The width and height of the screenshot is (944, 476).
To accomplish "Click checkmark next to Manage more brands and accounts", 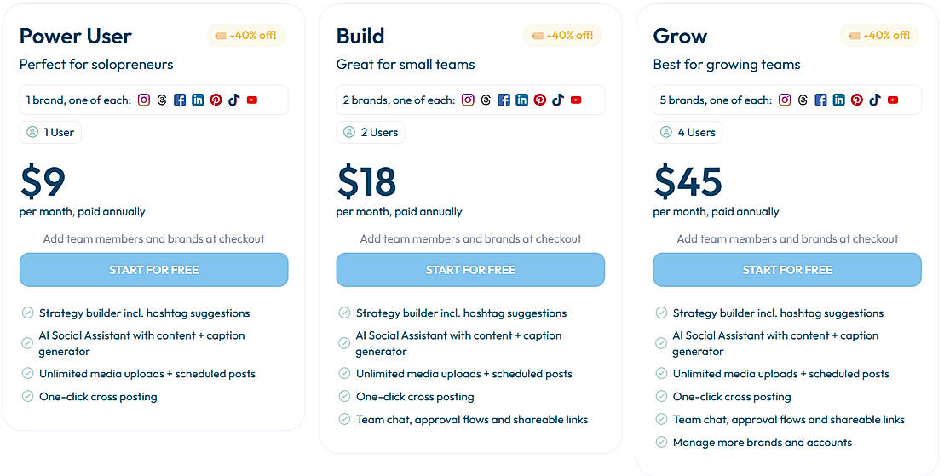I will coord(661,442).
